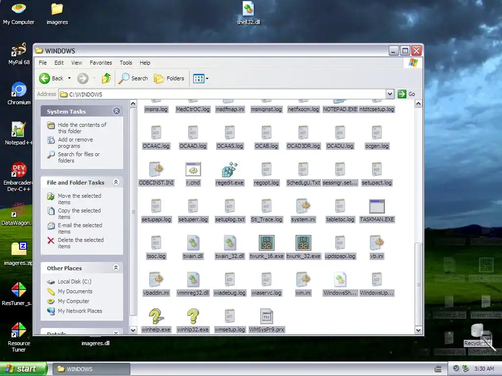Image resolution: width=502 pixels, height=376 pixels.
Task: Select the twain.dll file icon
Action: tap(193, 243)
